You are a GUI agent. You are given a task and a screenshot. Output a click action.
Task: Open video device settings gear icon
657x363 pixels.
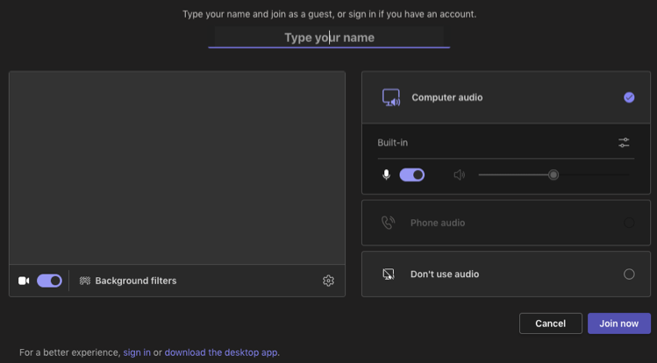[x=328, y=281]
